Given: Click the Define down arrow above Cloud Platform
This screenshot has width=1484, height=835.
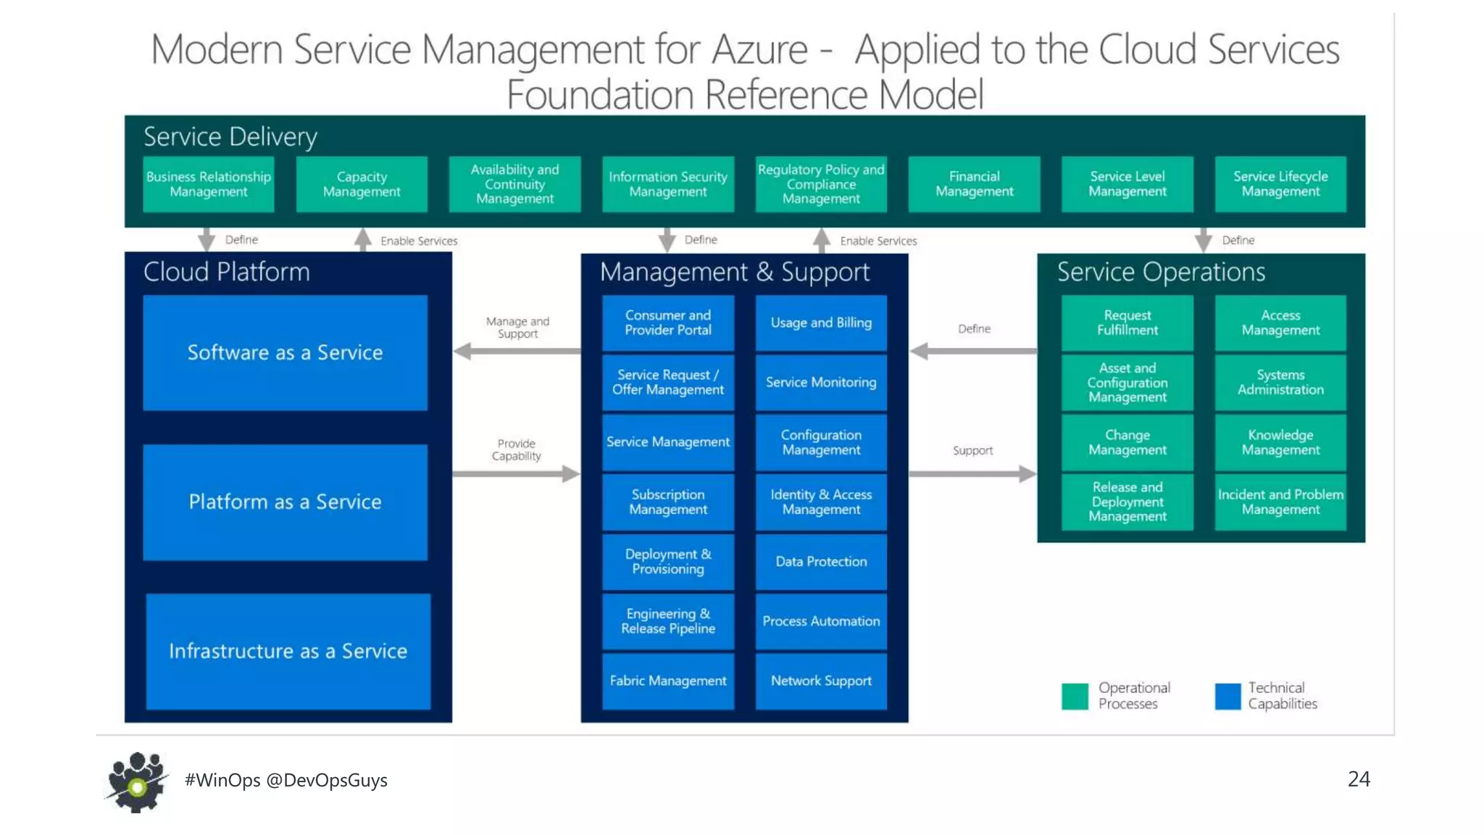Looking at the screenshot, I should click(207, 239).
